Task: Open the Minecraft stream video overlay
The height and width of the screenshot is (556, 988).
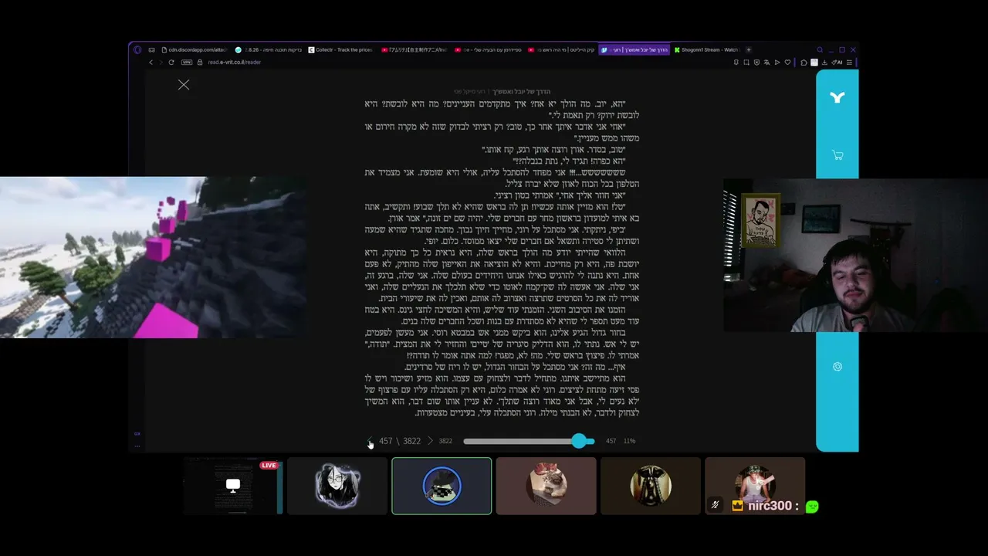Action: [153, 258]
